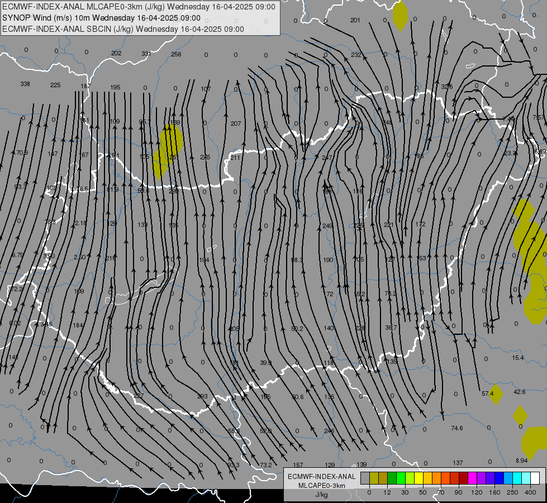The width and height of the screenshot is (547, 503).
Task: Click the white legend swatch
Action: pos(535,478)
